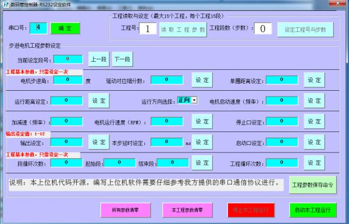Click the app icon in the title bar

(6, 4)
